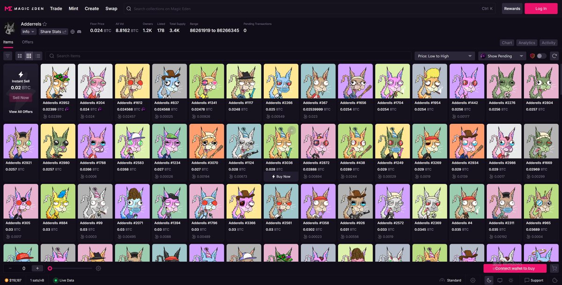Open Adderrells #2921 thumbnail
This screenshot has height=285, width=562.
click(21, 141)
